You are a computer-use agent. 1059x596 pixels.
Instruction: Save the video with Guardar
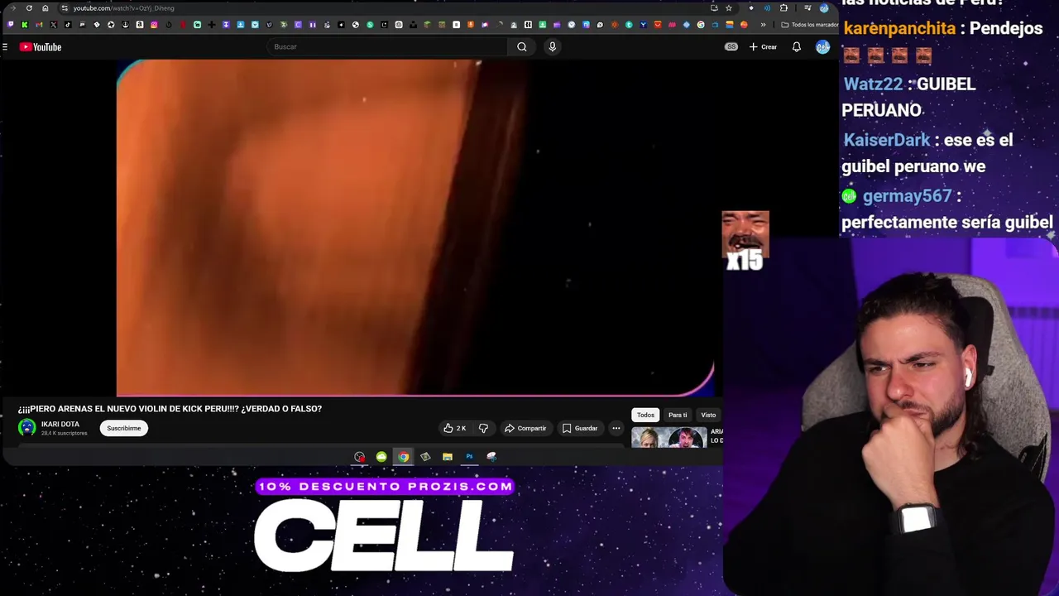pos(580,428)
